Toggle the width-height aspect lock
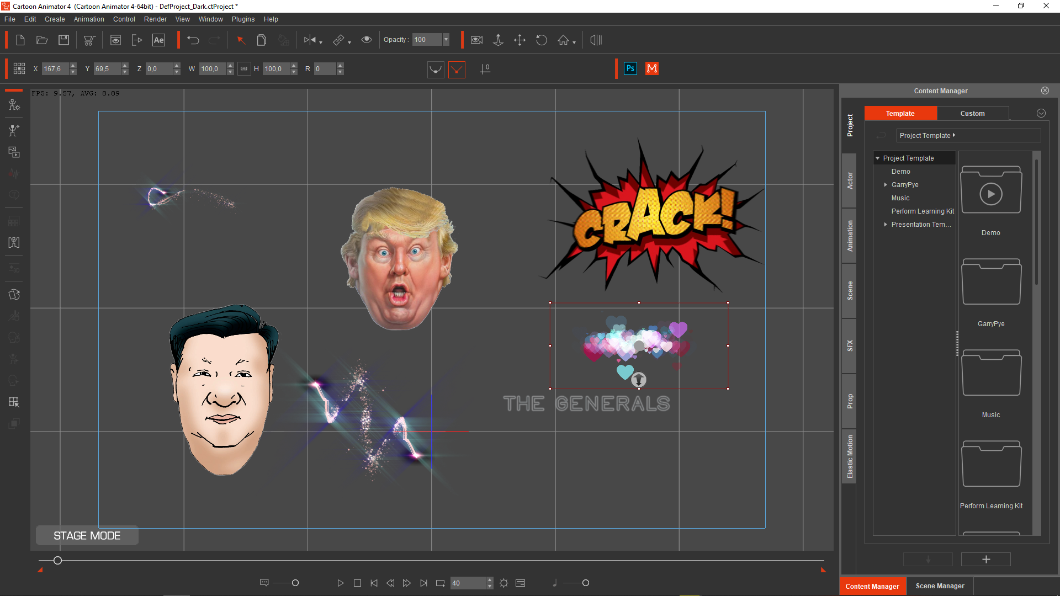 [x=244, y=68]
